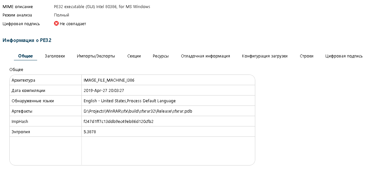
Task: Open the Конфигурация загрузки tab
Action: pos(265,56)
